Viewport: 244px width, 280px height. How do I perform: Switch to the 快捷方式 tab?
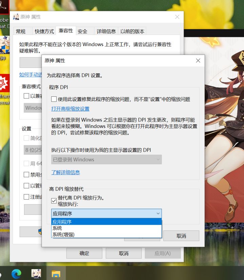tap(44, 31)
